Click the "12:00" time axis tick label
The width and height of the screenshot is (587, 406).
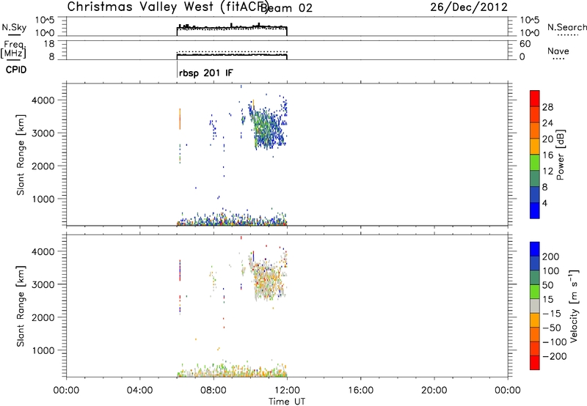pos(287,391)
